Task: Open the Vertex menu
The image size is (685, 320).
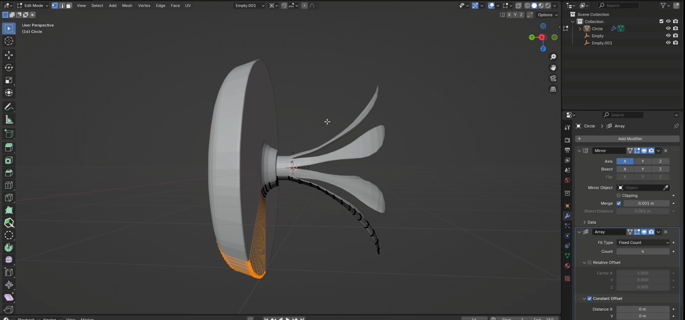Action: (144, 6)
